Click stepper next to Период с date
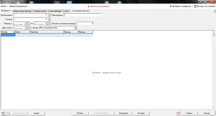This screenshot has height=116, width=216. click(26, 23)
